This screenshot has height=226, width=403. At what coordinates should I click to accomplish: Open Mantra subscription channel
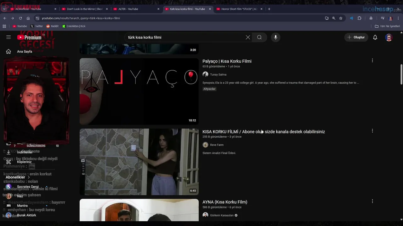click(x=22, y=206)
